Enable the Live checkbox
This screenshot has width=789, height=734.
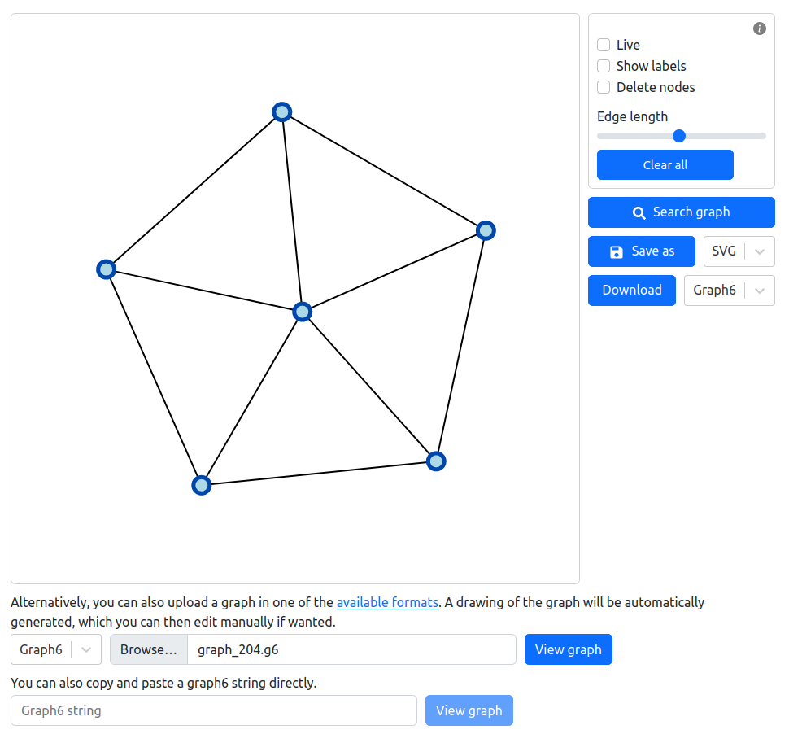point(604,45)
